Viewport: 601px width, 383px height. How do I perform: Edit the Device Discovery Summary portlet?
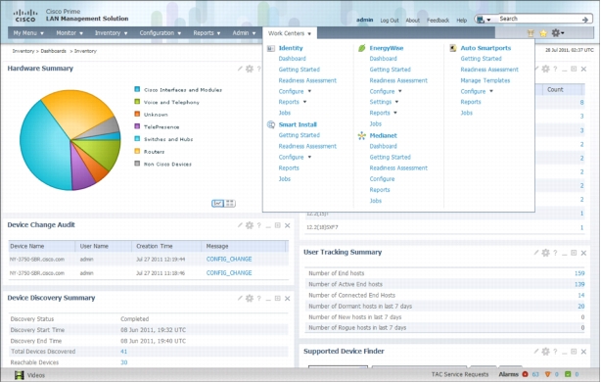point(240,299)
